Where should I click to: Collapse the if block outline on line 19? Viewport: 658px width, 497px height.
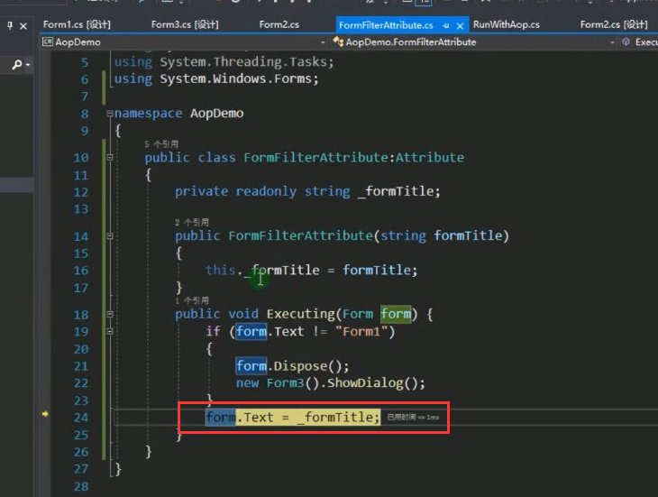[110, 332]
